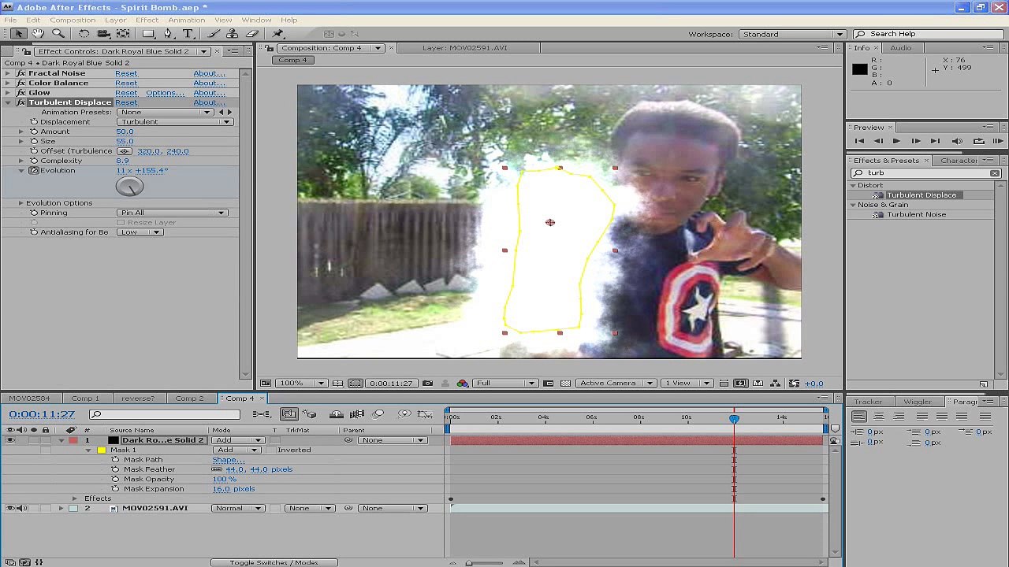Select the Hand tool
1009x567 pixels.
[x=38, y=34]
